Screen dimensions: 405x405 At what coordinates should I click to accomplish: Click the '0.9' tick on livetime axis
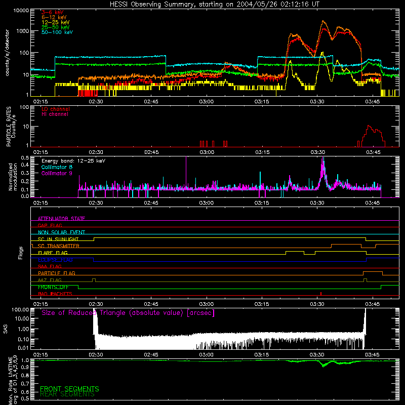click(25, 367)
